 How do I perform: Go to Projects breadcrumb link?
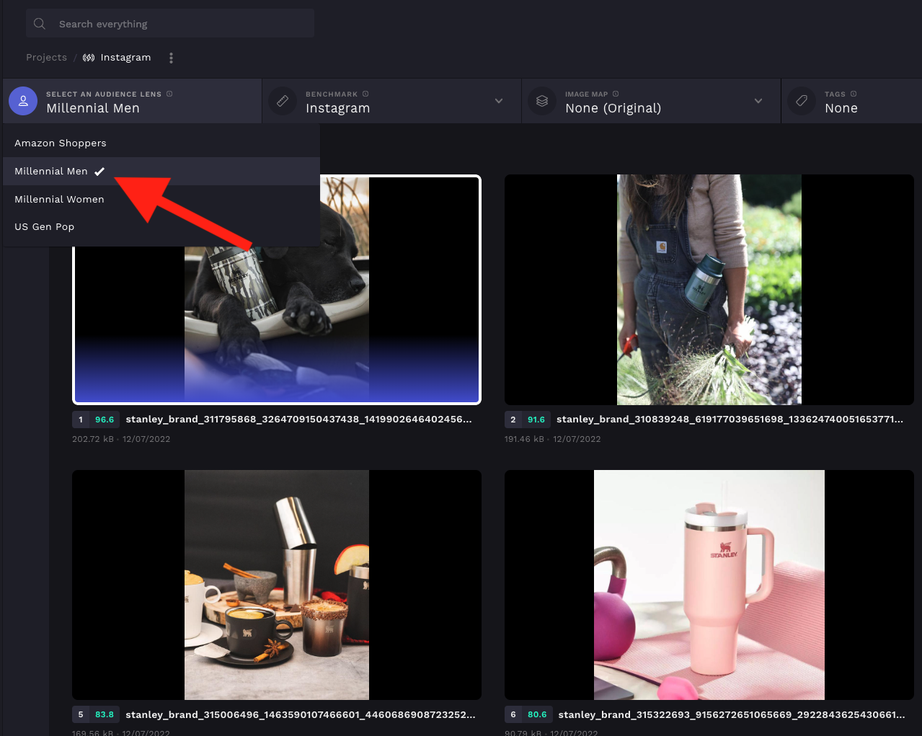point(46,58)
